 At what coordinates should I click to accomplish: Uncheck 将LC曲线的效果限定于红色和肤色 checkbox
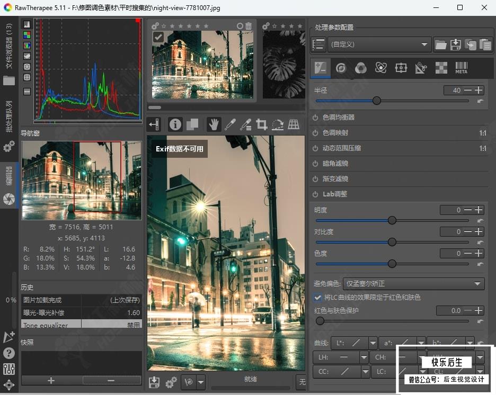317,298
